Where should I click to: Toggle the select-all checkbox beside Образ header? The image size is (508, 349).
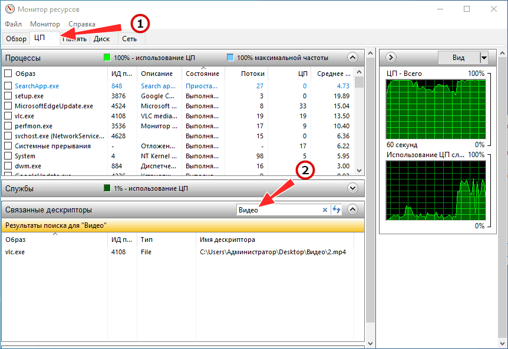pos(8,74)
